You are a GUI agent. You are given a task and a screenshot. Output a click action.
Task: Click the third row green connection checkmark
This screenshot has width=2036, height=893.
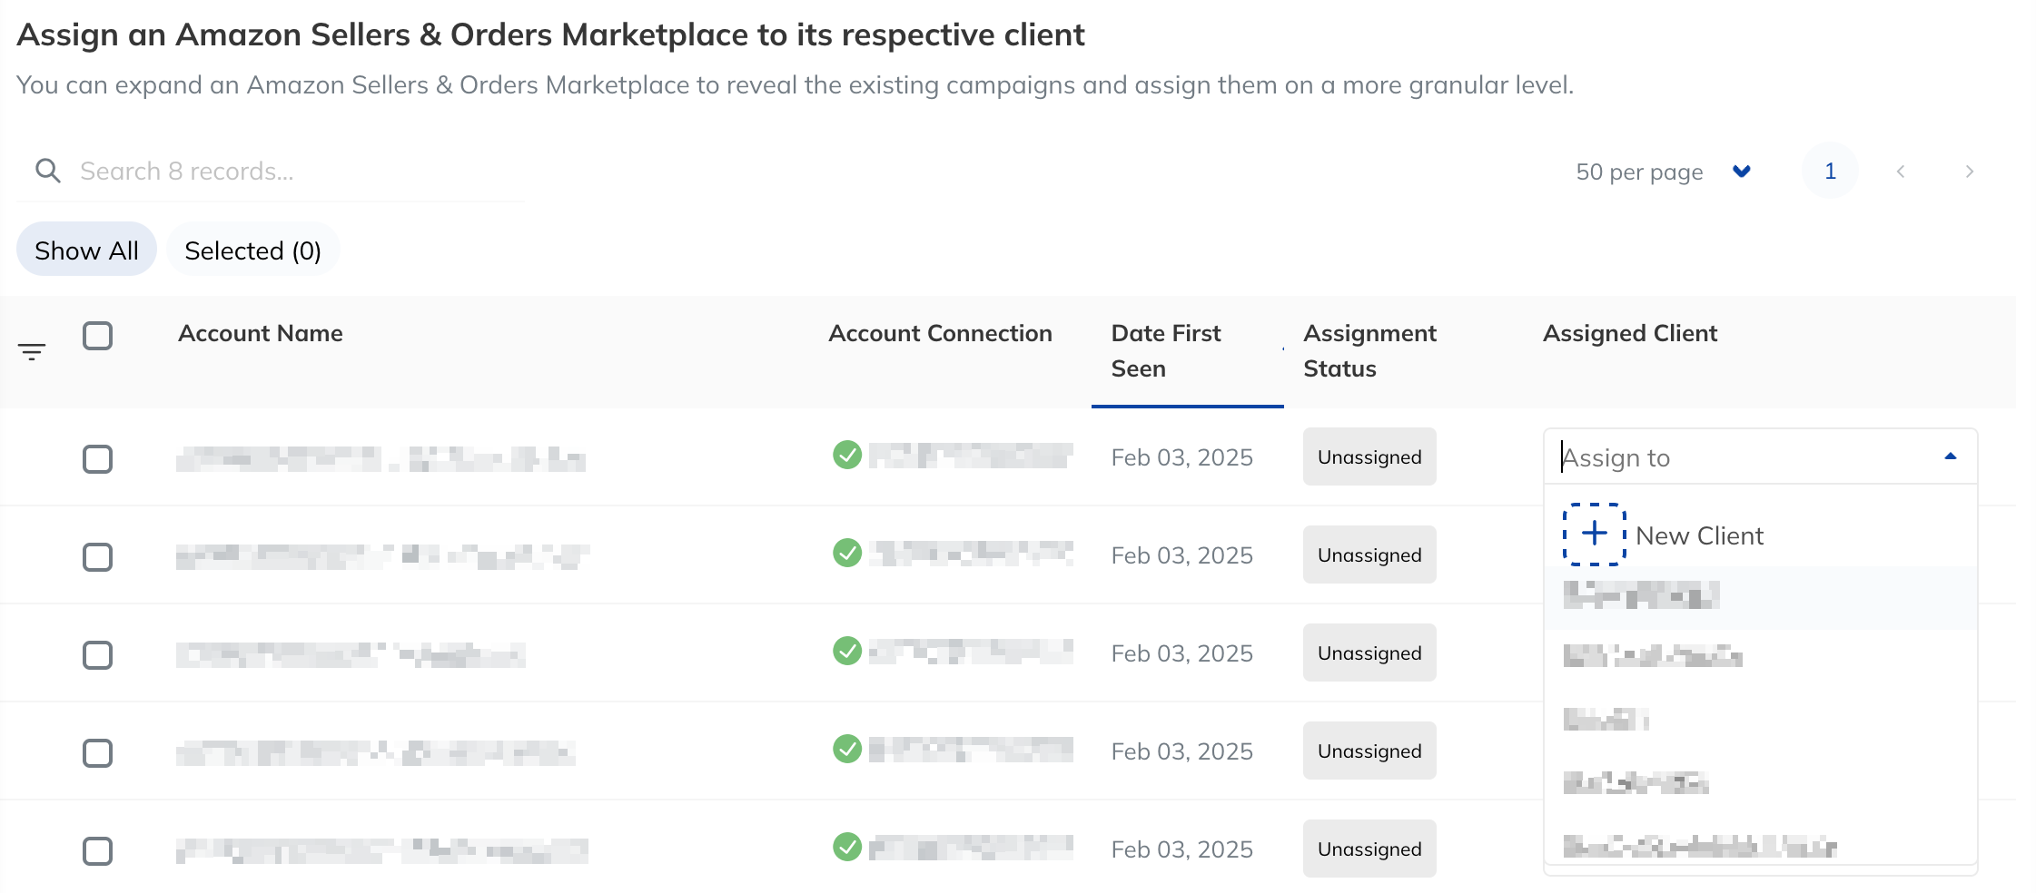coord(847,650)
